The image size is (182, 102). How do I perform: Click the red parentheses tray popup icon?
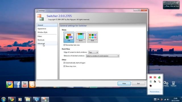click(x=151, y=77)
